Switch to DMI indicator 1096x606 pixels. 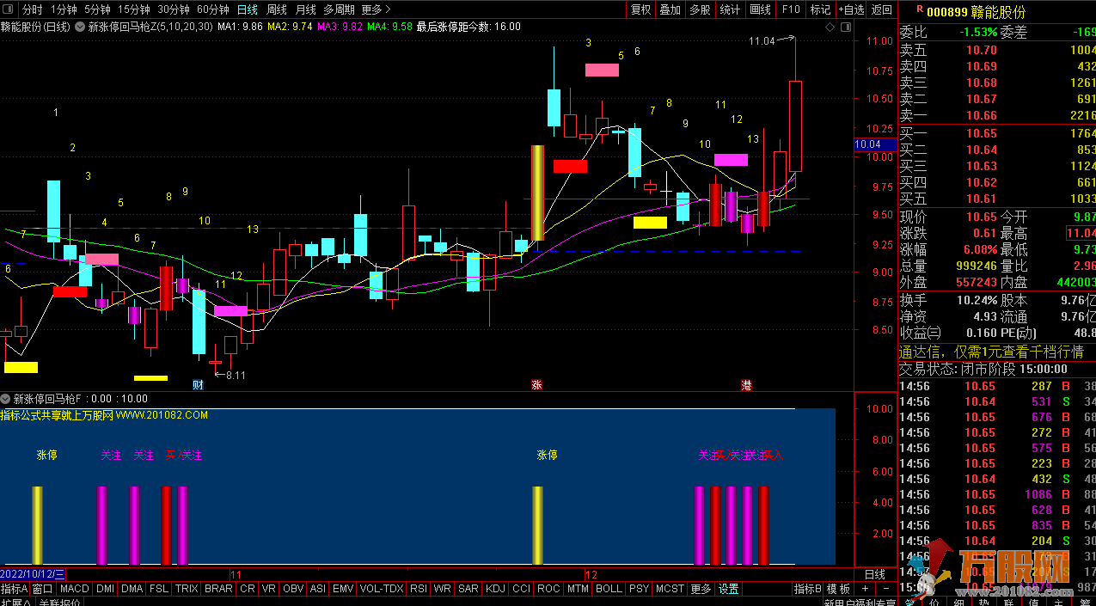[x=105, y=589]
